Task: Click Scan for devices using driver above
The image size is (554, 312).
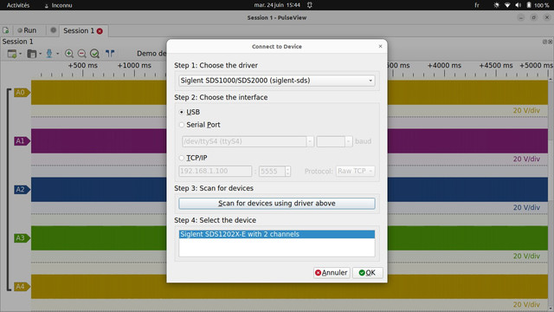Action: tap(277, 204)
